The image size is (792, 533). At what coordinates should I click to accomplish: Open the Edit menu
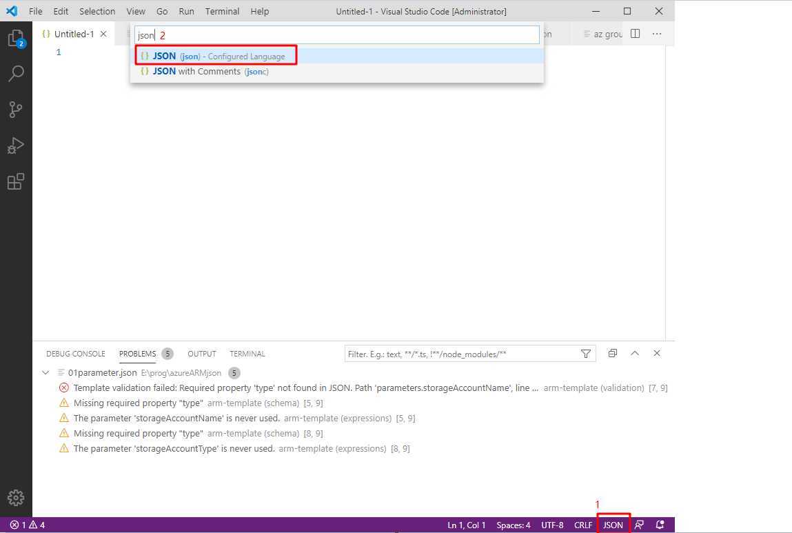[61, 11]
